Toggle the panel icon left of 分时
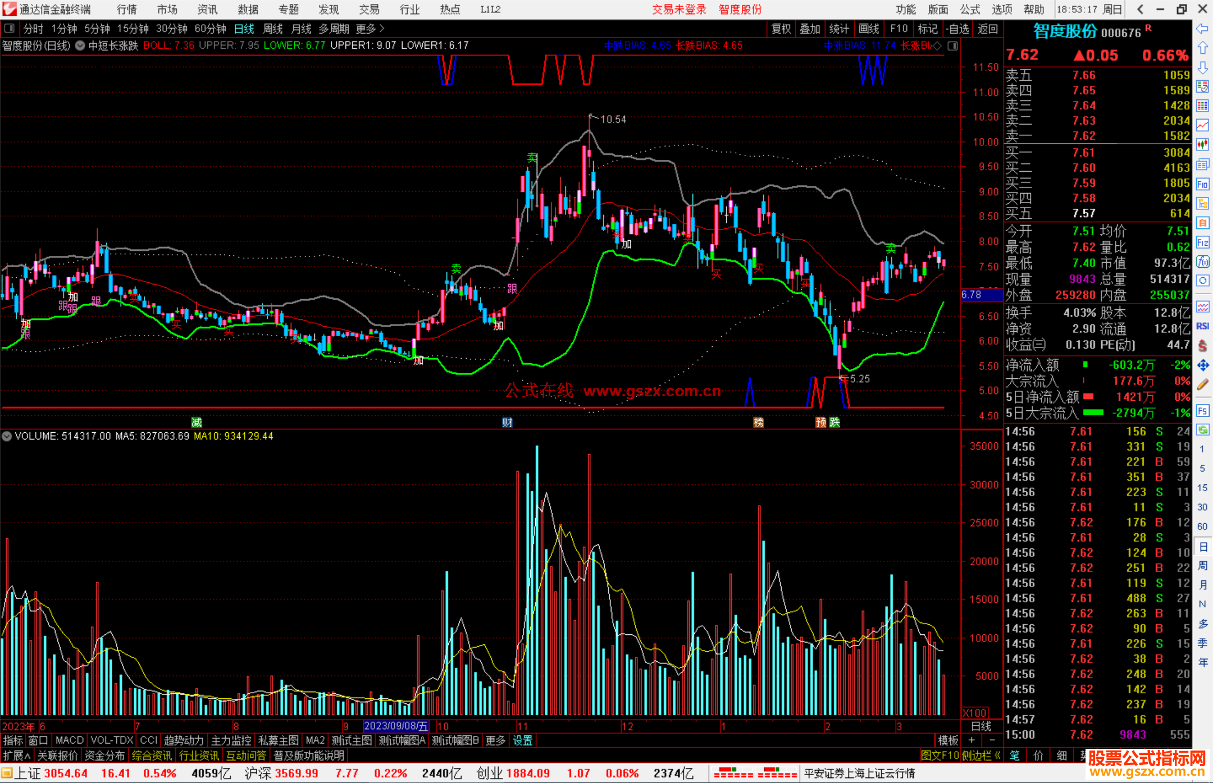Image resolution: width=1213 pixels, height=783 pixels. pos(10,29)
